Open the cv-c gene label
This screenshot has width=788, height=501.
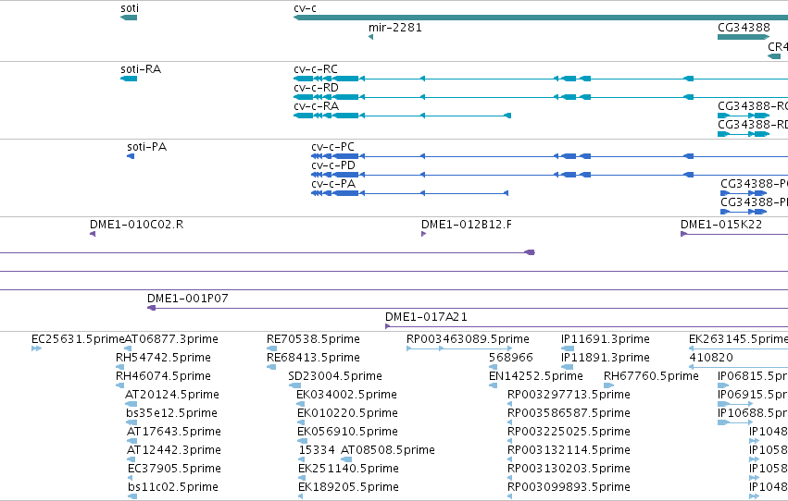point(305,8)
